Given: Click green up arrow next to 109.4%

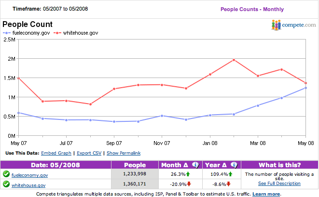Looking at the screenshot, I should [230, 174].
